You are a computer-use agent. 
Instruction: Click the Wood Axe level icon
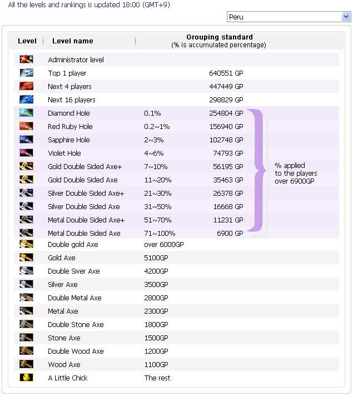point(26,364)
